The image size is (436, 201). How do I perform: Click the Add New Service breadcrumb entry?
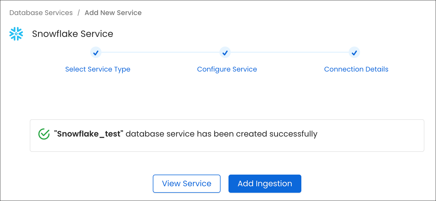[113, 12]
